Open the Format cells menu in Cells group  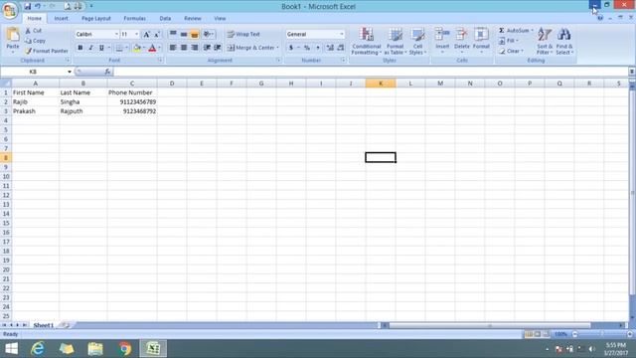481,40
